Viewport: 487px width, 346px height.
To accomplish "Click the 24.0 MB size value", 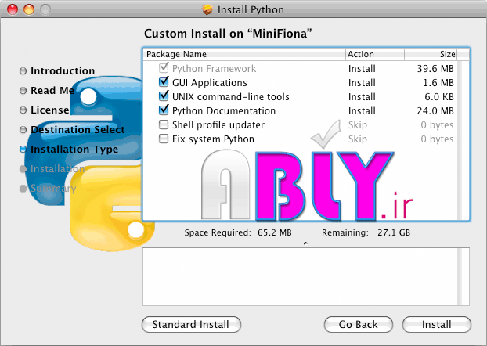I will pos(435,111).
